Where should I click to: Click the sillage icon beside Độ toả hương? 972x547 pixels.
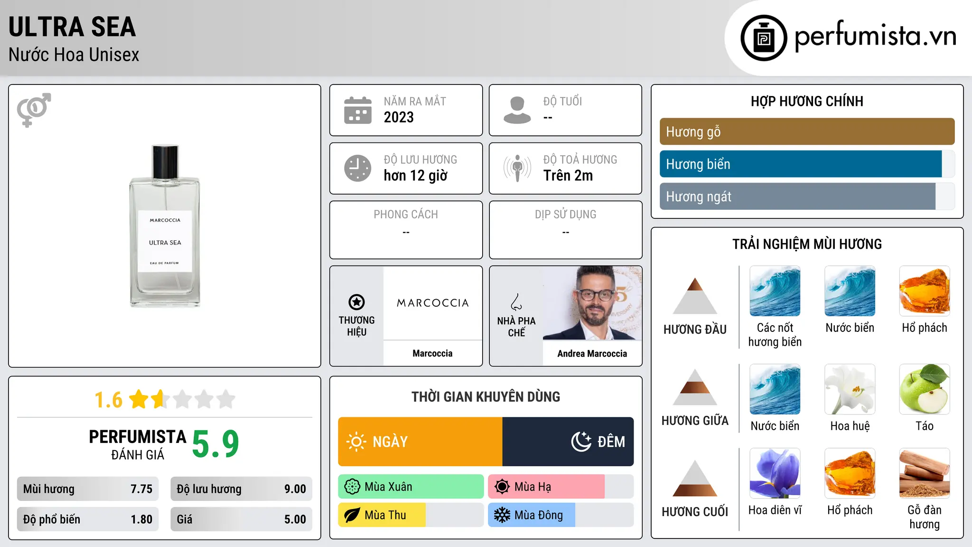click(517, 168)
